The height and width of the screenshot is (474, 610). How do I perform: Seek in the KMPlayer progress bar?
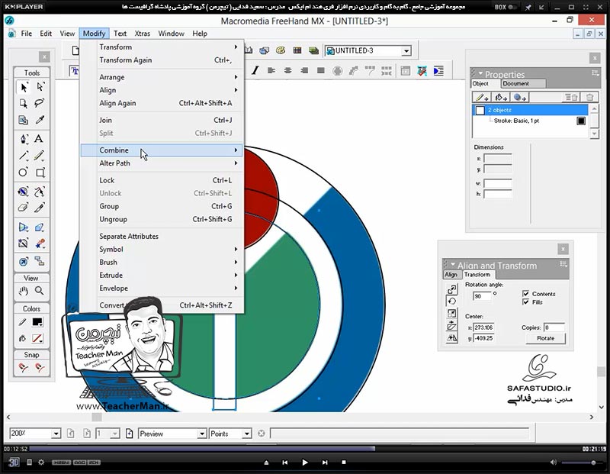click(x=305, y=449)
